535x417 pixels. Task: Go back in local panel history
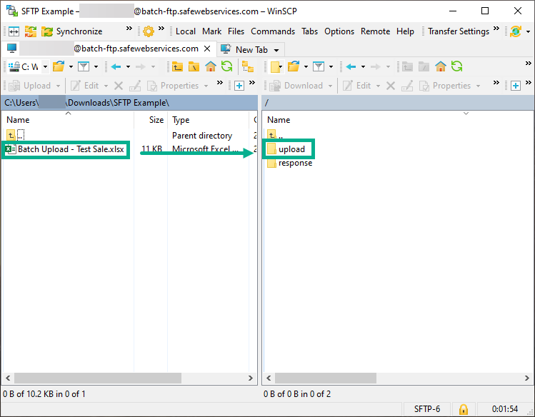(x=116, y=66)
